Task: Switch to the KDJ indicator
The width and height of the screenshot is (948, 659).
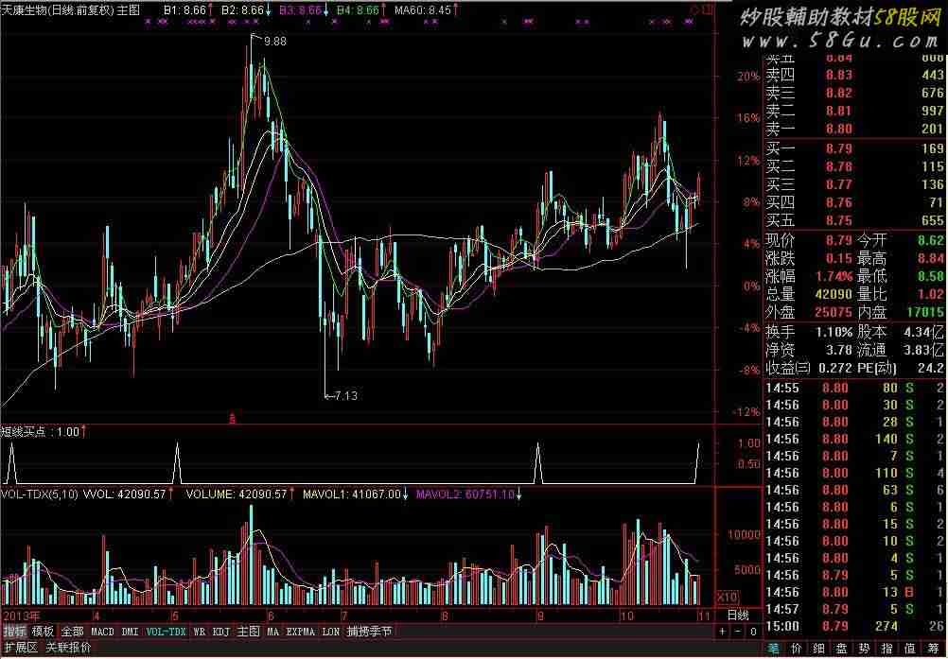Action: (x=221, y=632)
